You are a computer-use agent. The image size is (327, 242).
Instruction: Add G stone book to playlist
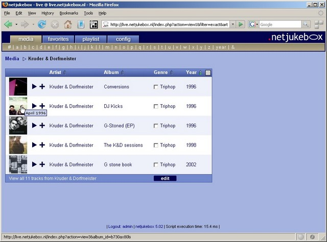coord(42,164)
